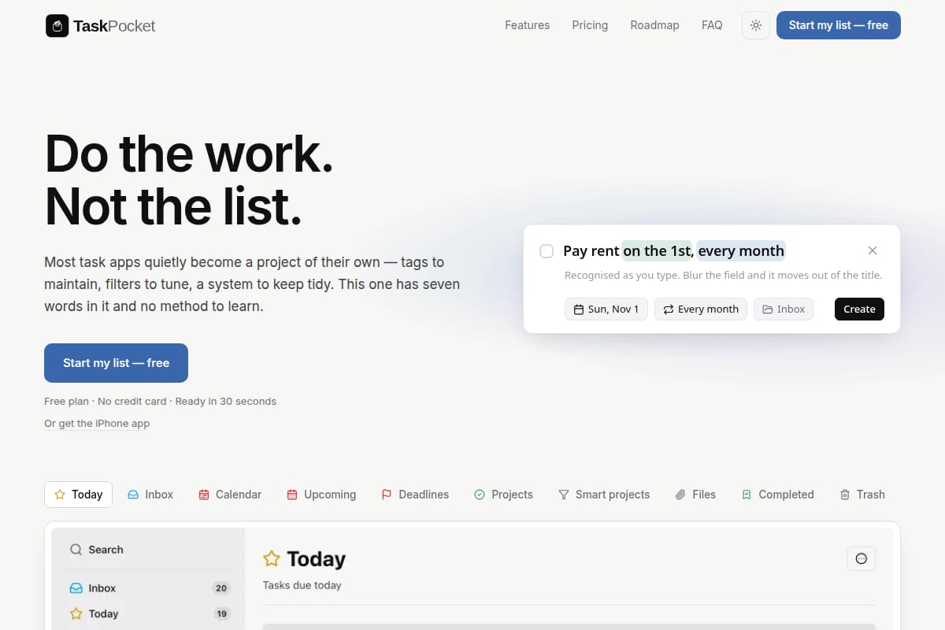945x630 pixels.
Task: Switch to the Calendar tab
Action: 229,495
